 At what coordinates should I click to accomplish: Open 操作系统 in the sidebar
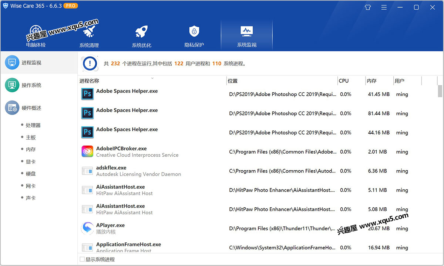(39, 85)
